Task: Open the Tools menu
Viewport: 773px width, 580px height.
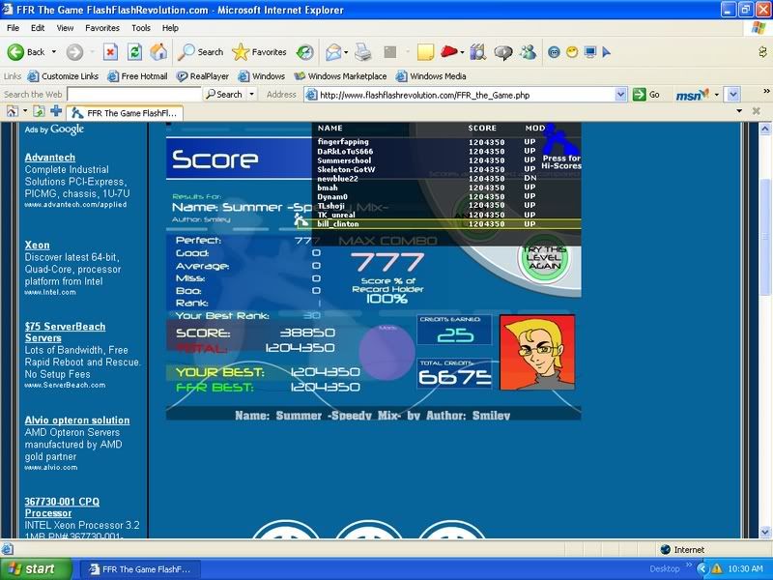Action: point(141,28)
